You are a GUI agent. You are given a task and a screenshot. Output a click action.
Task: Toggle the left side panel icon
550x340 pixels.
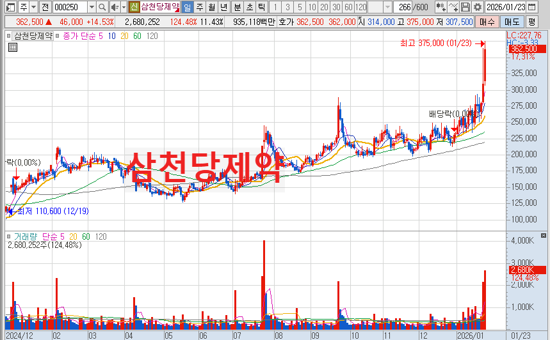click(x=10, y=7)
